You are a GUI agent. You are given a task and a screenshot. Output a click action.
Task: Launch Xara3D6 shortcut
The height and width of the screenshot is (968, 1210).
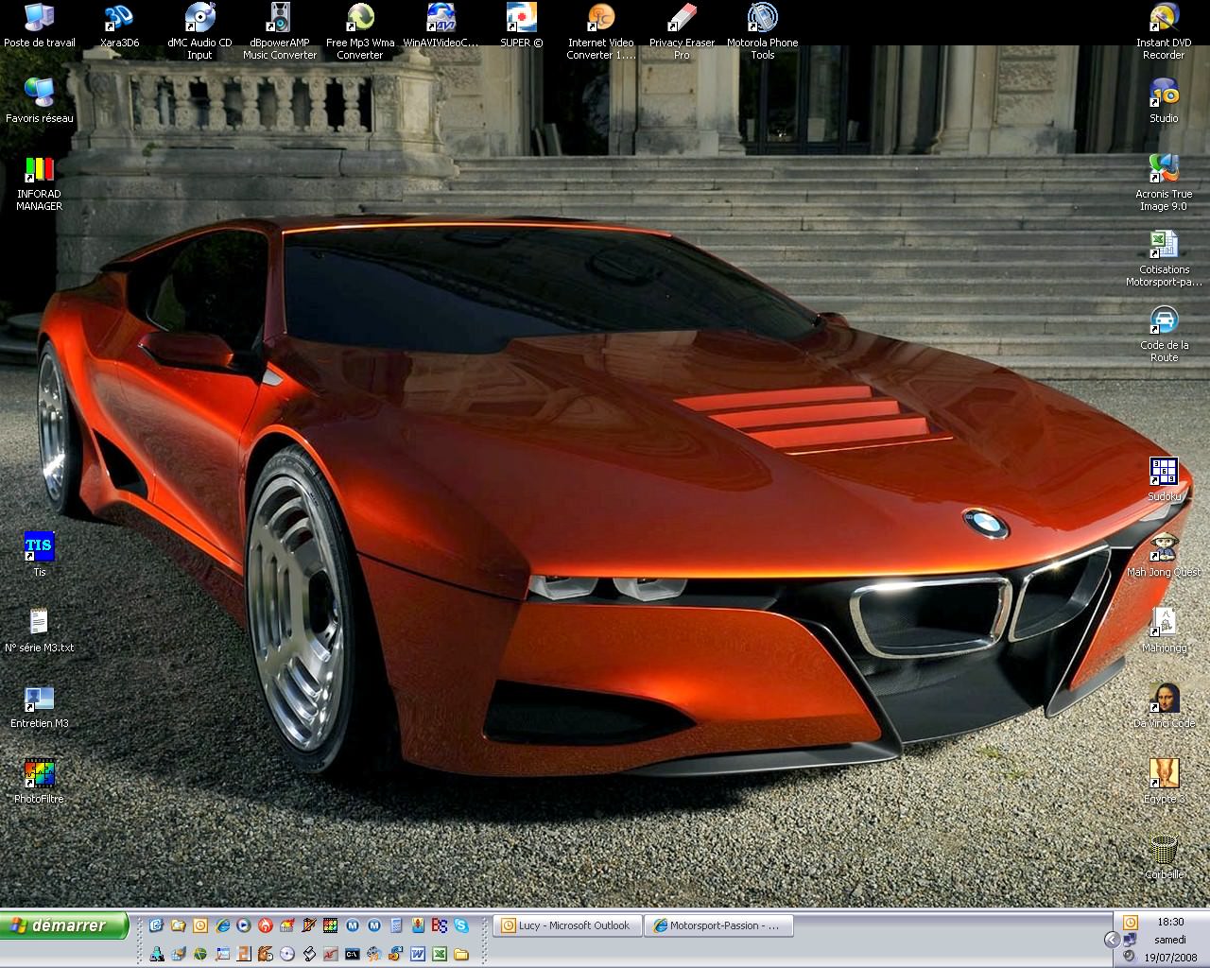(119, 26)
